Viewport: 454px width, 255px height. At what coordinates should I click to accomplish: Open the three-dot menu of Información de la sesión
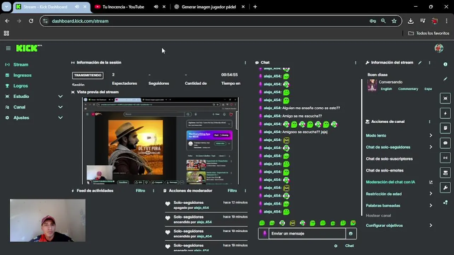[x=245, y=63]
